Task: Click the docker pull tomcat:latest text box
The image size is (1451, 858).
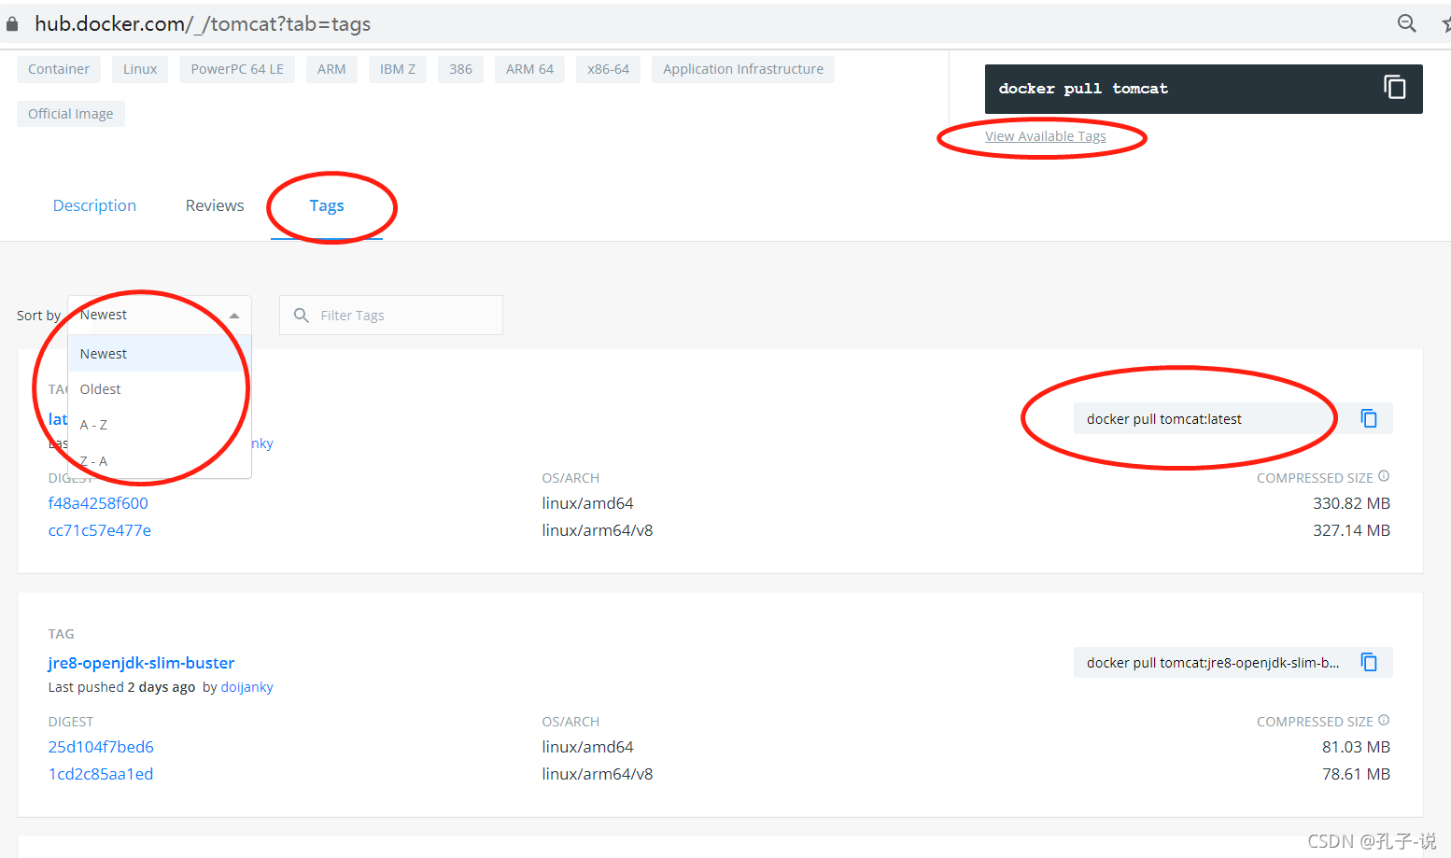Action: coord(1209,418)
